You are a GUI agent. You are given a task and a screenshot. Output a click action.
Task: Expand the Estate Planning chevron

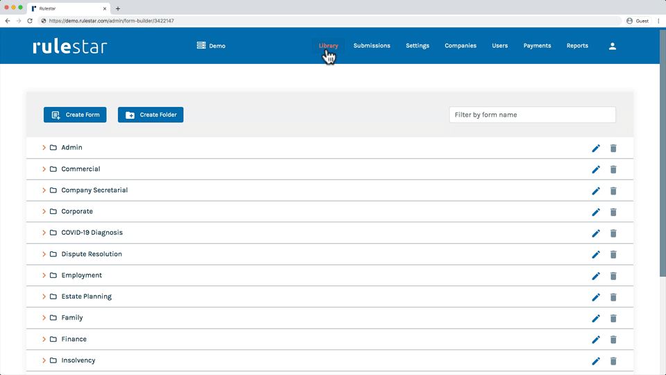[x=44, y=297]
